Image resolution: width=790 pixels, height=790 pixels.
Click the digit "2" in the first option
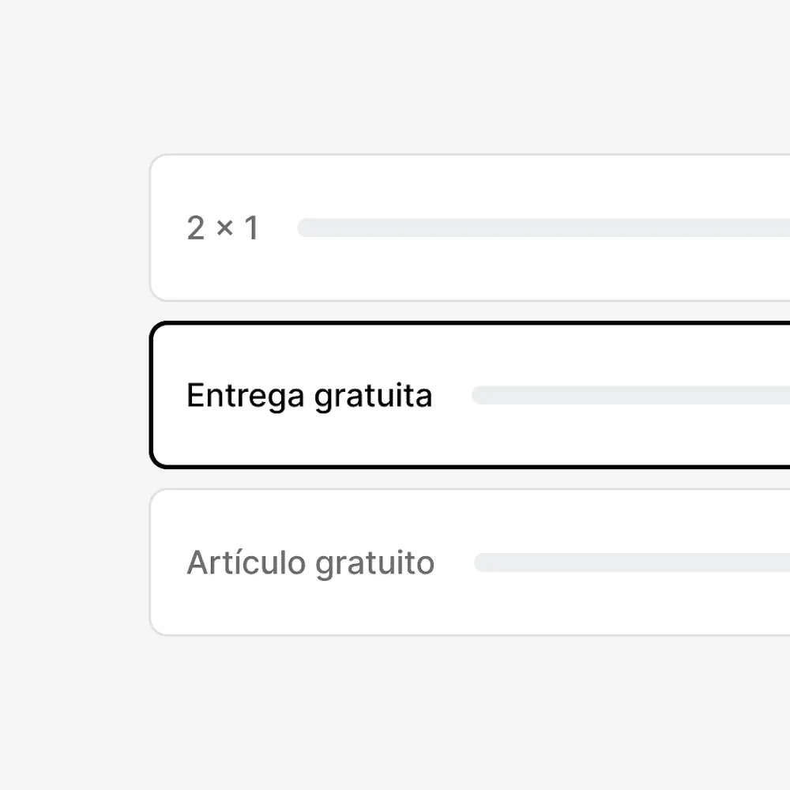coord(195,229)
